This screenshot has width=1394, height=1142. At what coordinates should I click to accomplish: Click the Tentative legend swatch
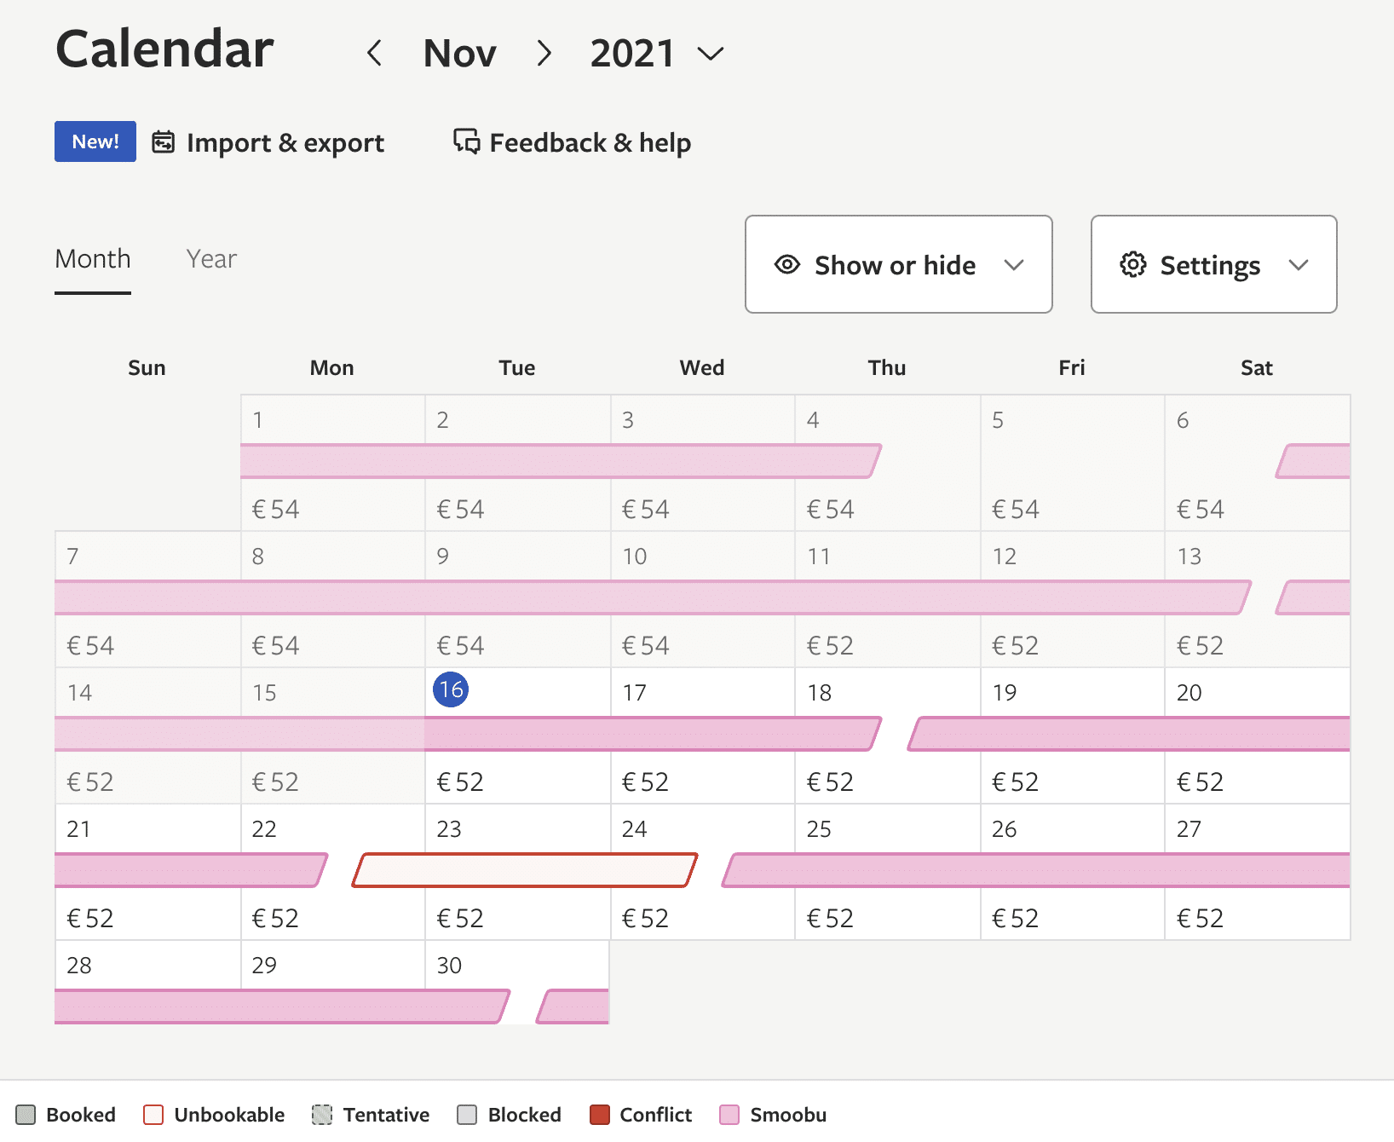pos(322,1115)
